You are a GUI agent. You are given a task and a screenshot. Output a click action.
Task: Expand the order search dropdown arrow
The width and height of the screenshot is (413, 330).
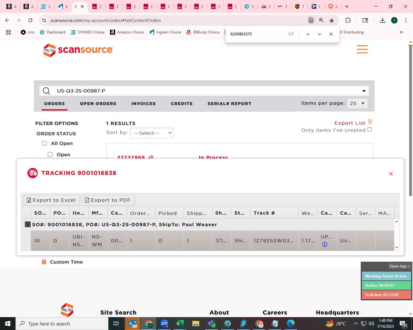364,91
